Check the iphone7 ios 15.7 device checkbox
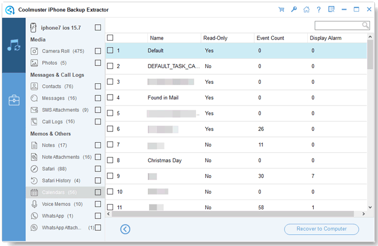Image resolution: width=378 pixels, height=246 pixels. click(x=98, y=28)
